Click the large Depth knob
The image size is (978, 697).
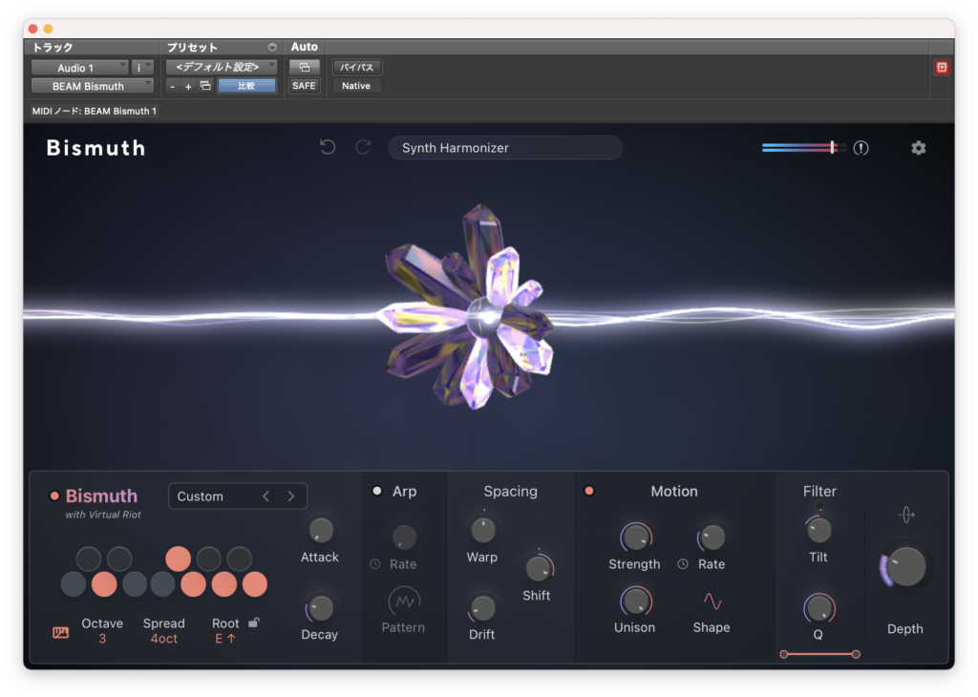point(905,566)
